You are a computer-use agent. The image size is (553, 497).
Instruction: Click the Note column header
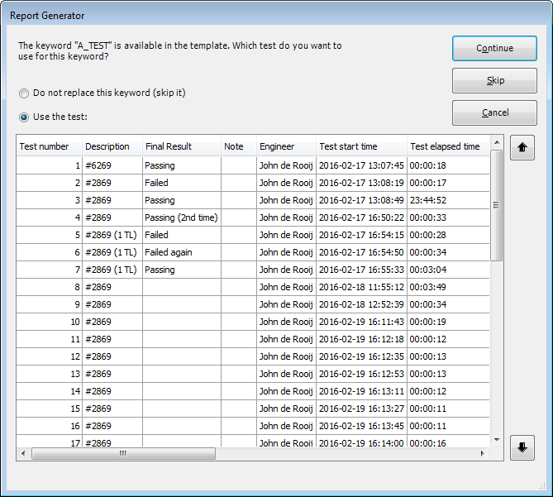tap(239, 146)
